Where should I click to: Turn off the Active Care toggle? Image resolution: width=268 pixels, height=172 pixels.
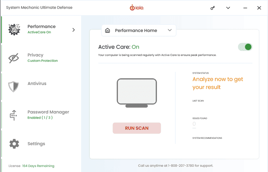245,47
